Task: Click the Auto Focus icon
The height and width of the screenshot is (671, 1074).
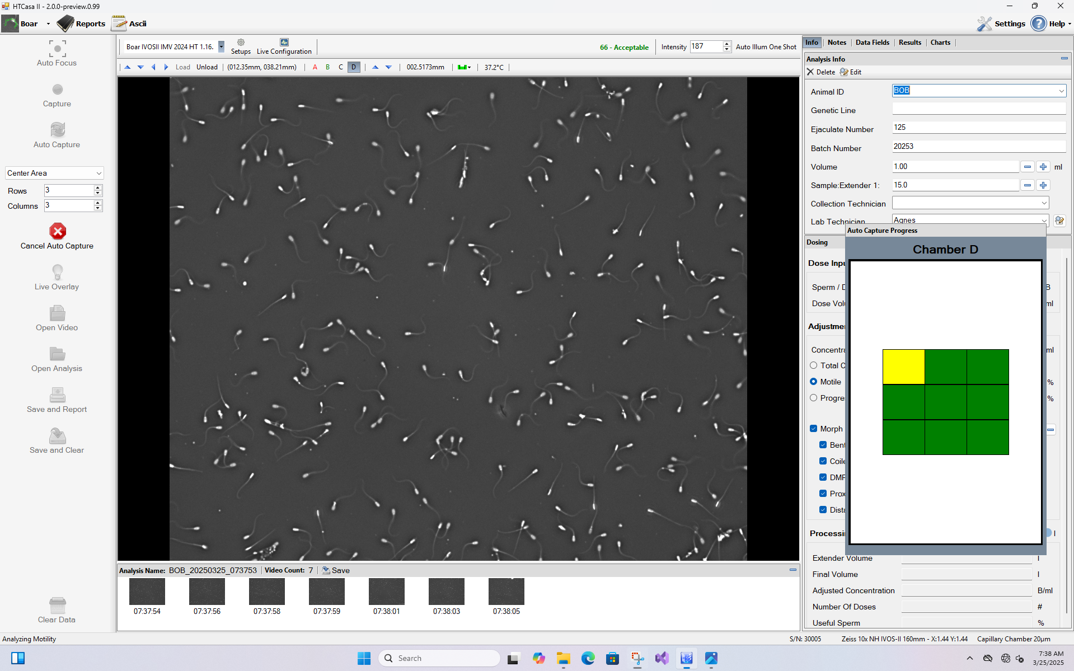Action: 57,49
